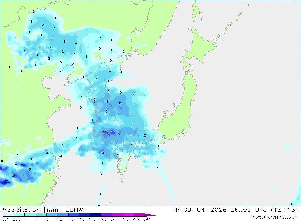
Task: Pick the 10–15 mm legend color box
Action: (x=63, y=215)
